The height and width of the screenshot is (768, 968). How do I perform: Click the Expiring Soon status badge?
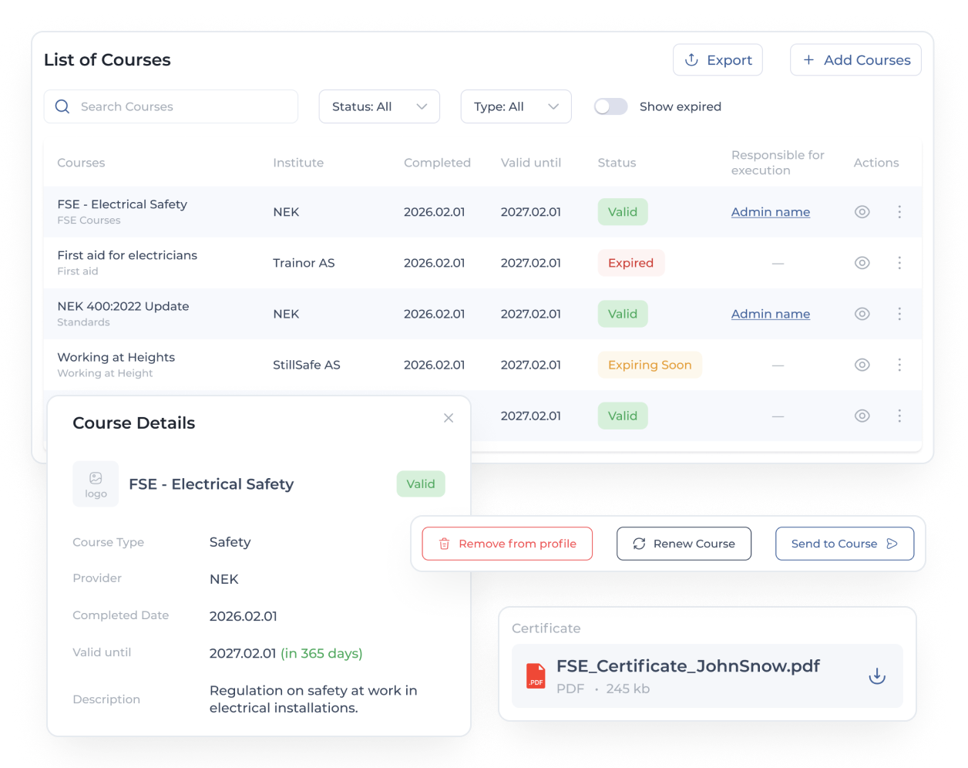[650, 365]
